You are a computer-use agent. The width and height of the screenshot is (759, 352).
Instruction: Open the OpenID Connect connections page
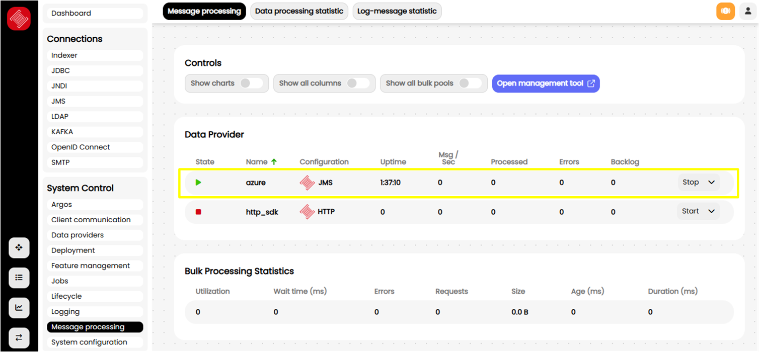pyautogui.click(x=95, y=147)
